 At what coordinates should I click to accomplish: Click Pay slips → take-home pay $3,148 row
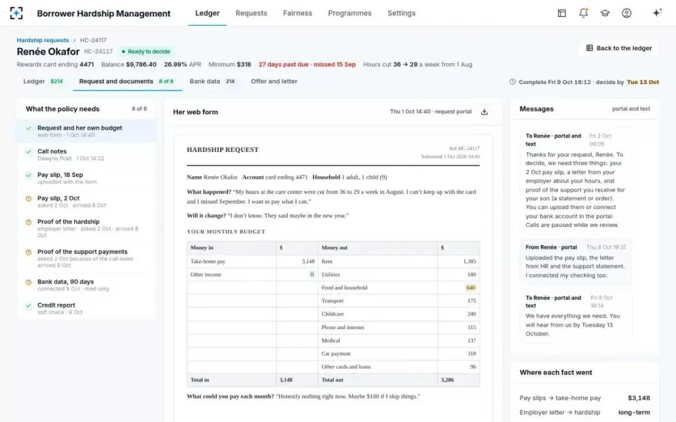pos(585,398)
